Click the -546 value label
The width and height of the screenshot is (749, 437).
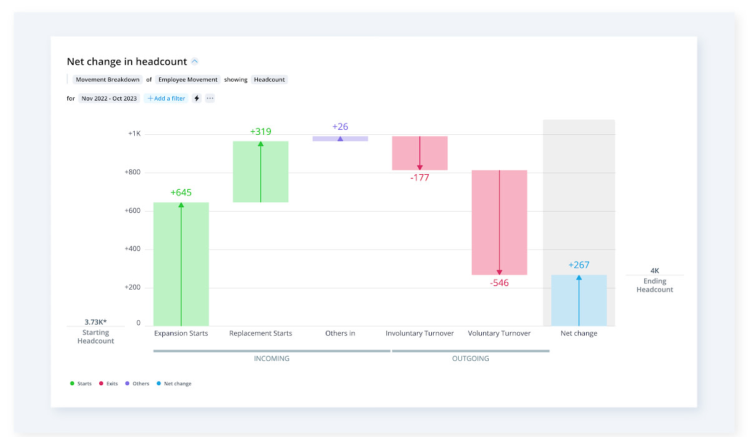499,283
